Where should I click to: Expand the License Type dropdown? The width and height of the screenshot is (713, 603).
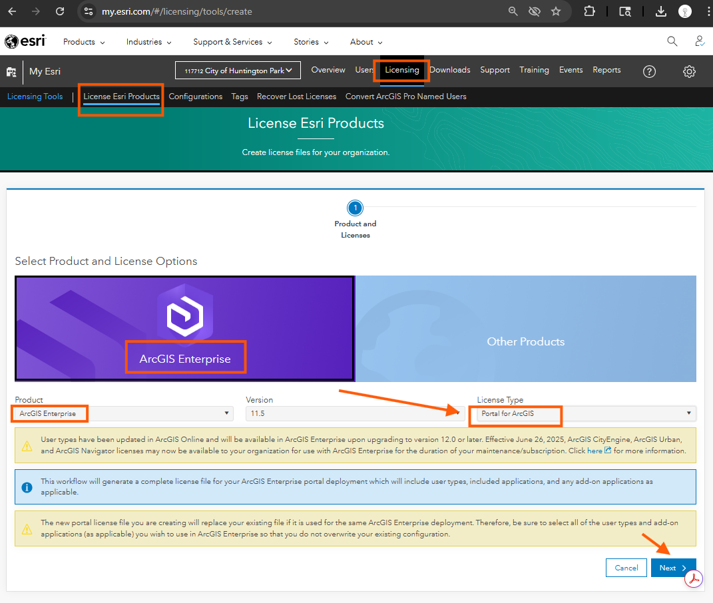586,413
